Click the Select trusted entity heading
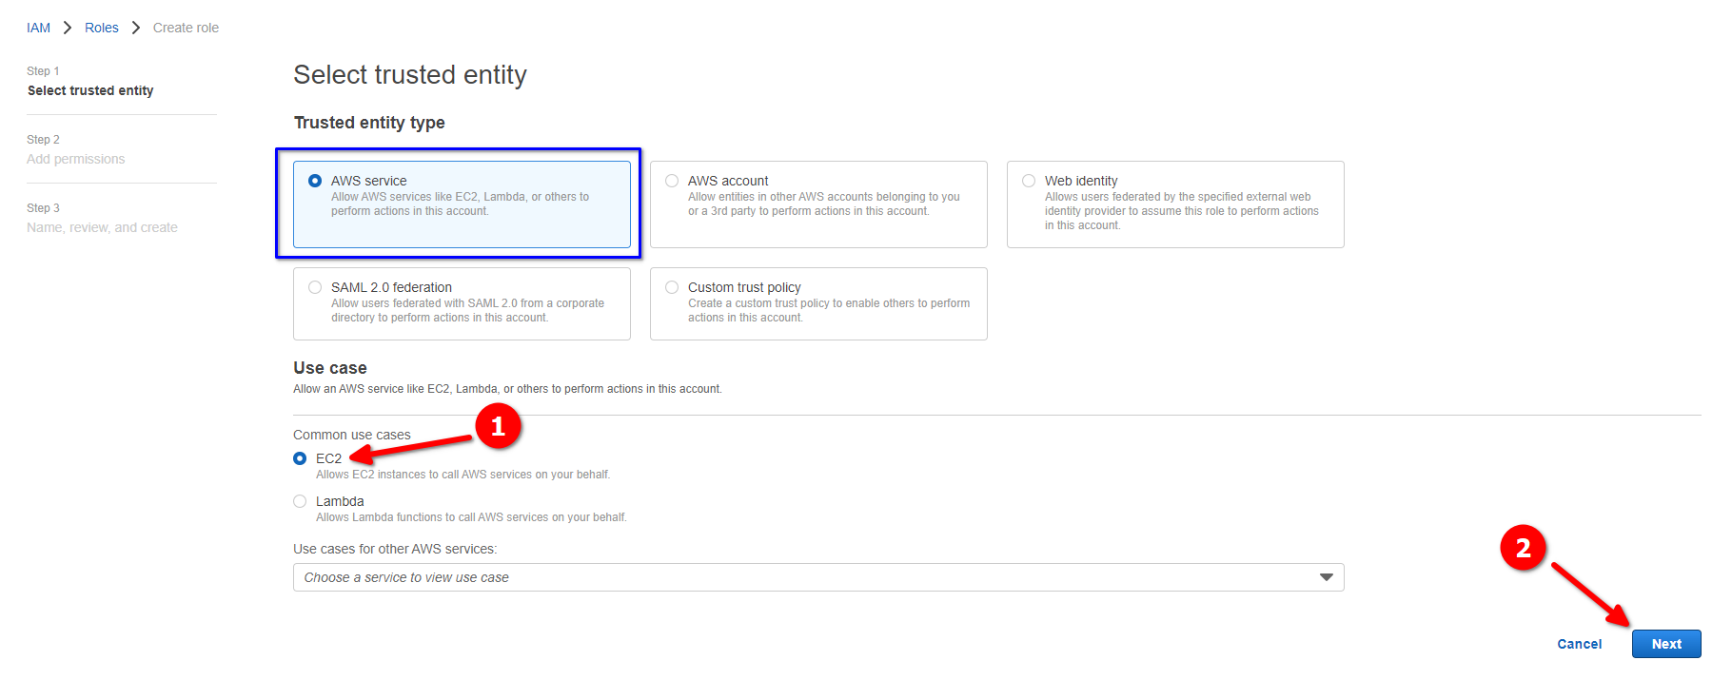The image size is (1732, 680). [410, 74]
